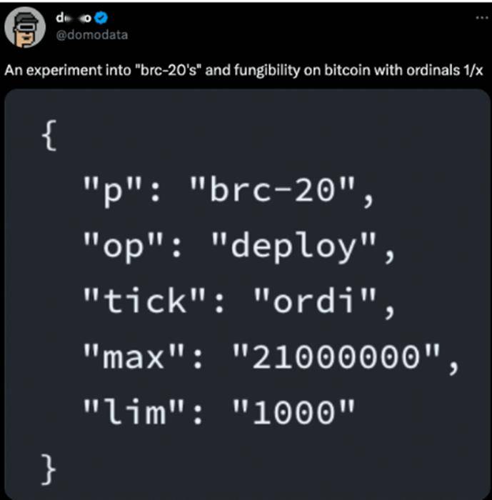Viewport: 492px width, 500px height.
Task: Open the three-dot more options menu
Action: coord(482,18)
